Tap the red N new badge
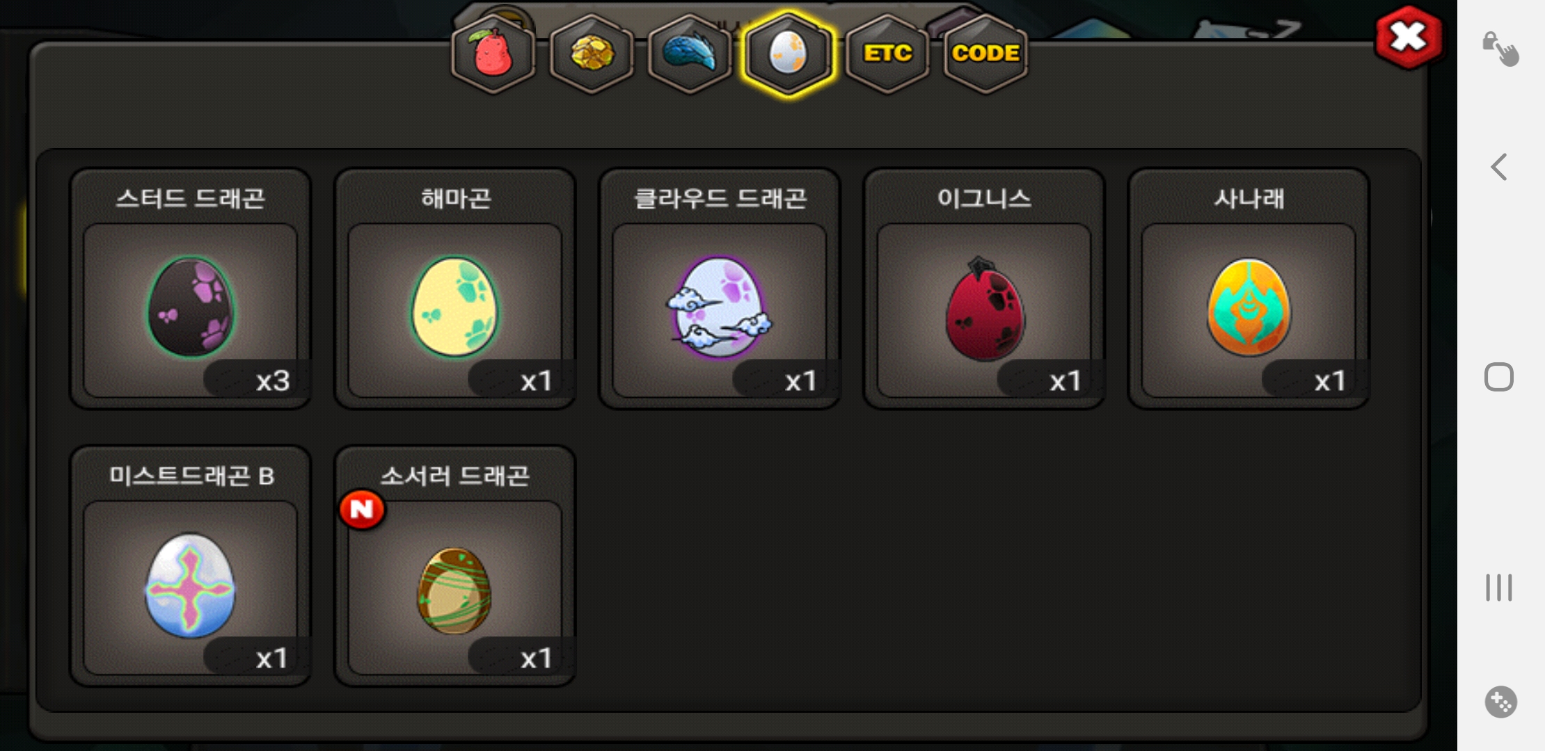Screen dimensions: 1545x751 tap(362, 510)
